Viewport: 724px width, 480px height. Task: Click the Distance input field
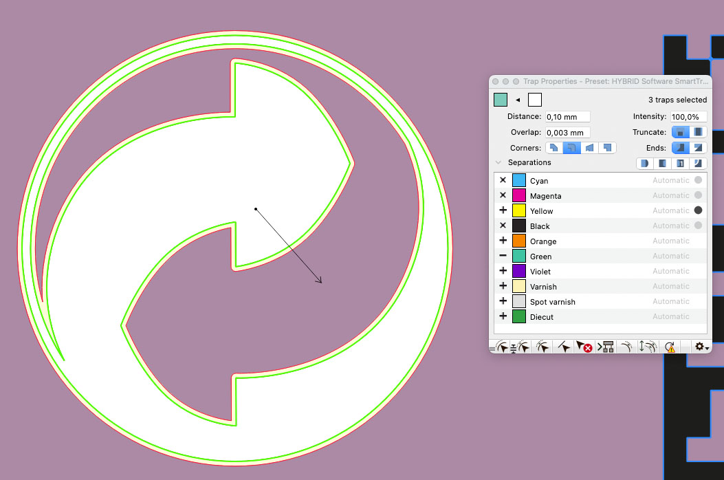coord(567,117)
